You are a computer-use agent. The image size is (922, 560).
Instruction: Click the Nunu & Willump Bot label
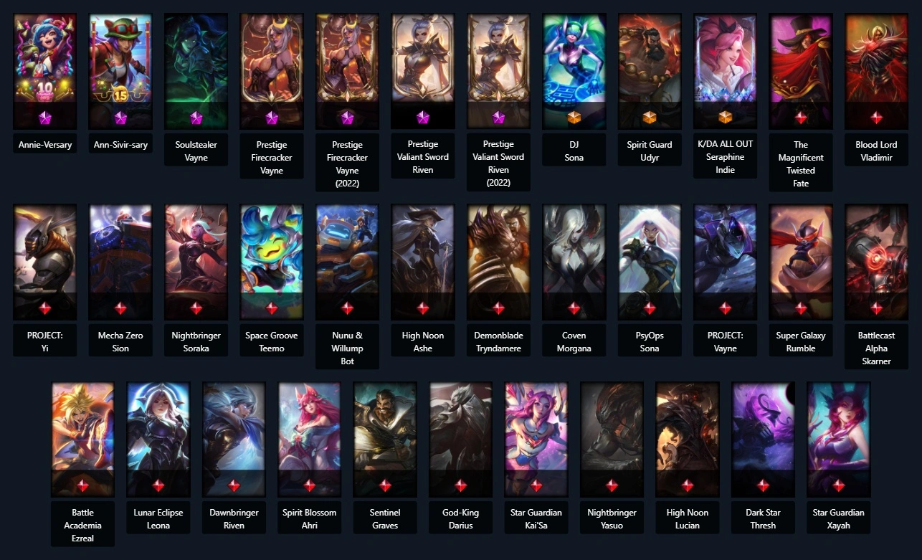tap(347, 348)
